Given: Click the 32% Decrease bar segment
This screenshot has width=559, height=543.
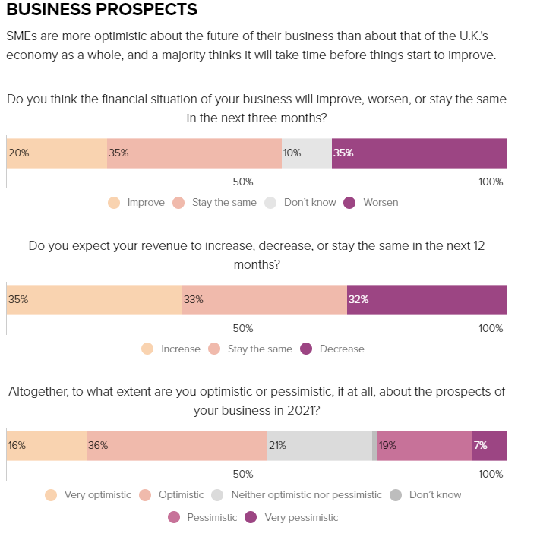Looking at the screenshot, I should pos(427,300).
